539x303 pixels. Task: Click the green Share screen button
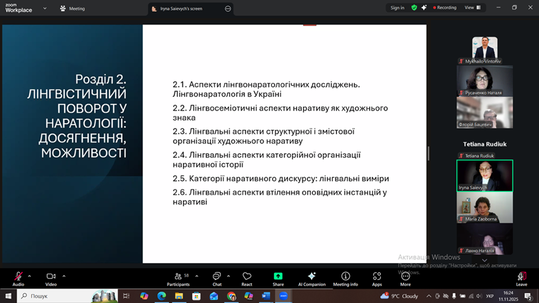click(x=278, y=279)
